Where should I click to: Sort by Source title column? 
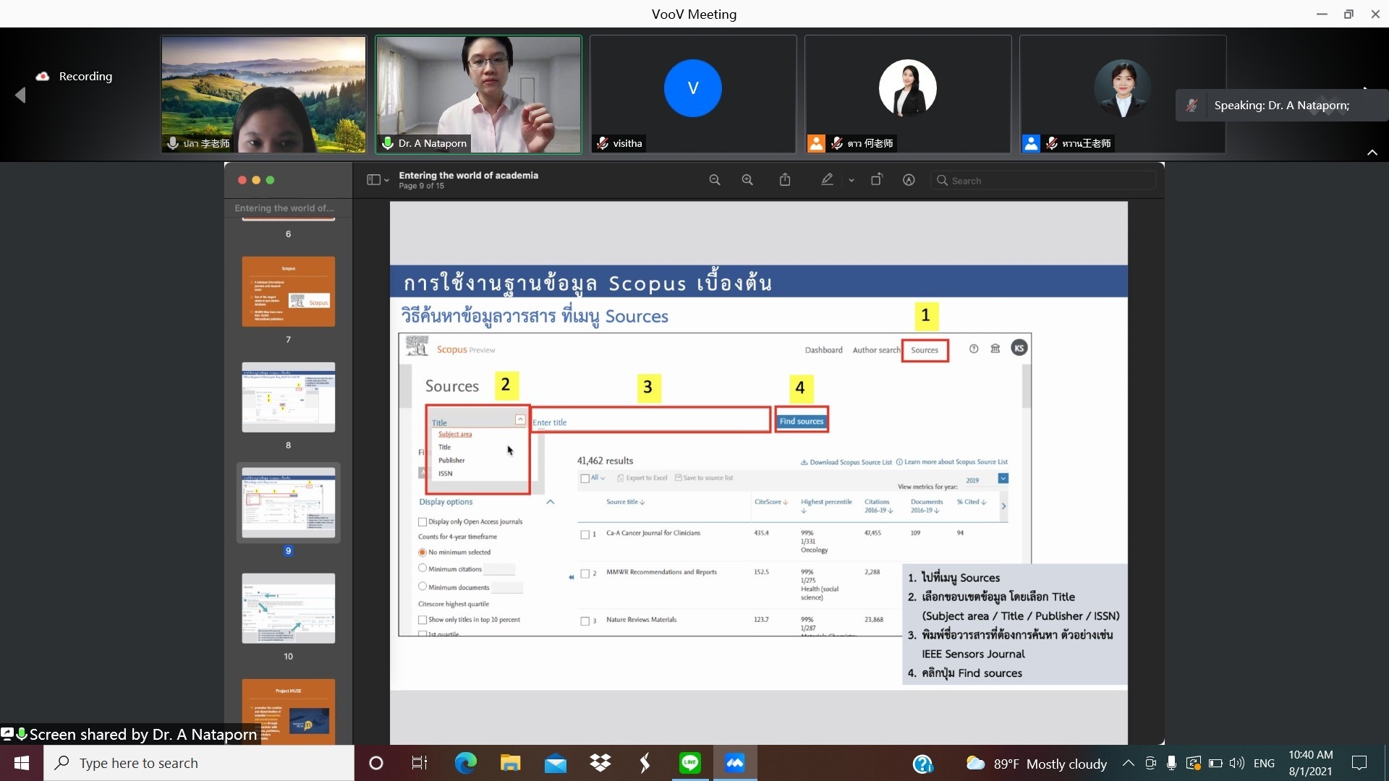tap(626, 502)
